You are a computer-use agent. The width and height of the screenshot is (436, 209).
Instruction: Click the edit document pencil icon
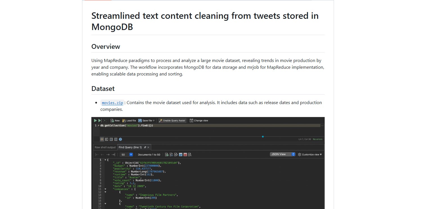point(176,155)
